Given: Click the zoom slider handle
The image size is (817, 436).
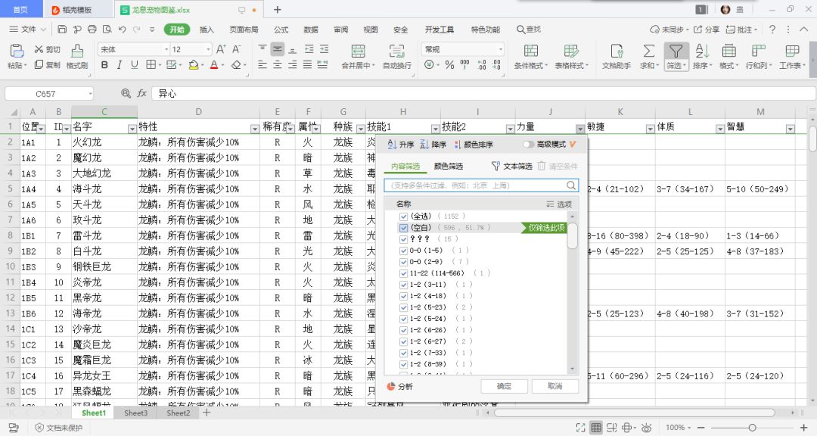Looking at the screenshot, I should click(752, 428).
